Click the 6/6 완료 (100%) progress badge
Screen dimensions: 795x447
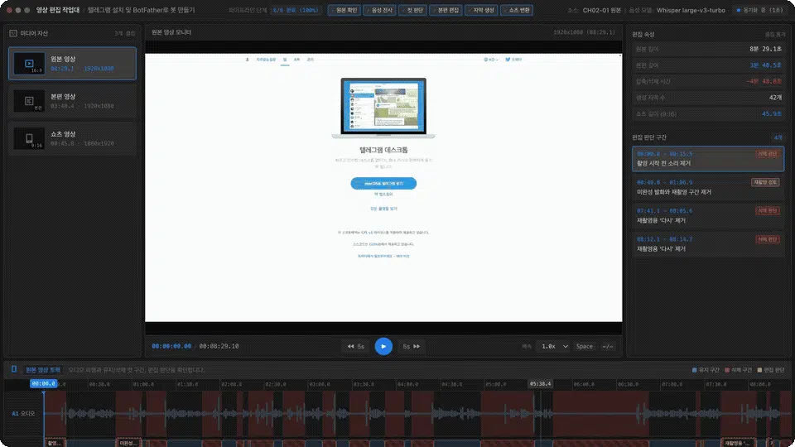coord(295,10)
